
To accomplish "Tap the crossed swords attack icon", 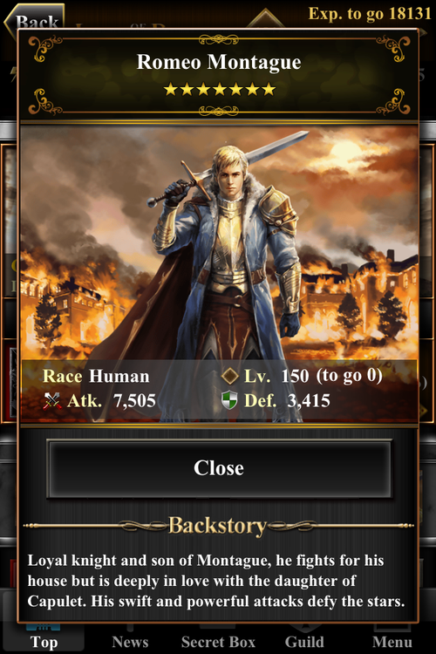I will 52,401.
